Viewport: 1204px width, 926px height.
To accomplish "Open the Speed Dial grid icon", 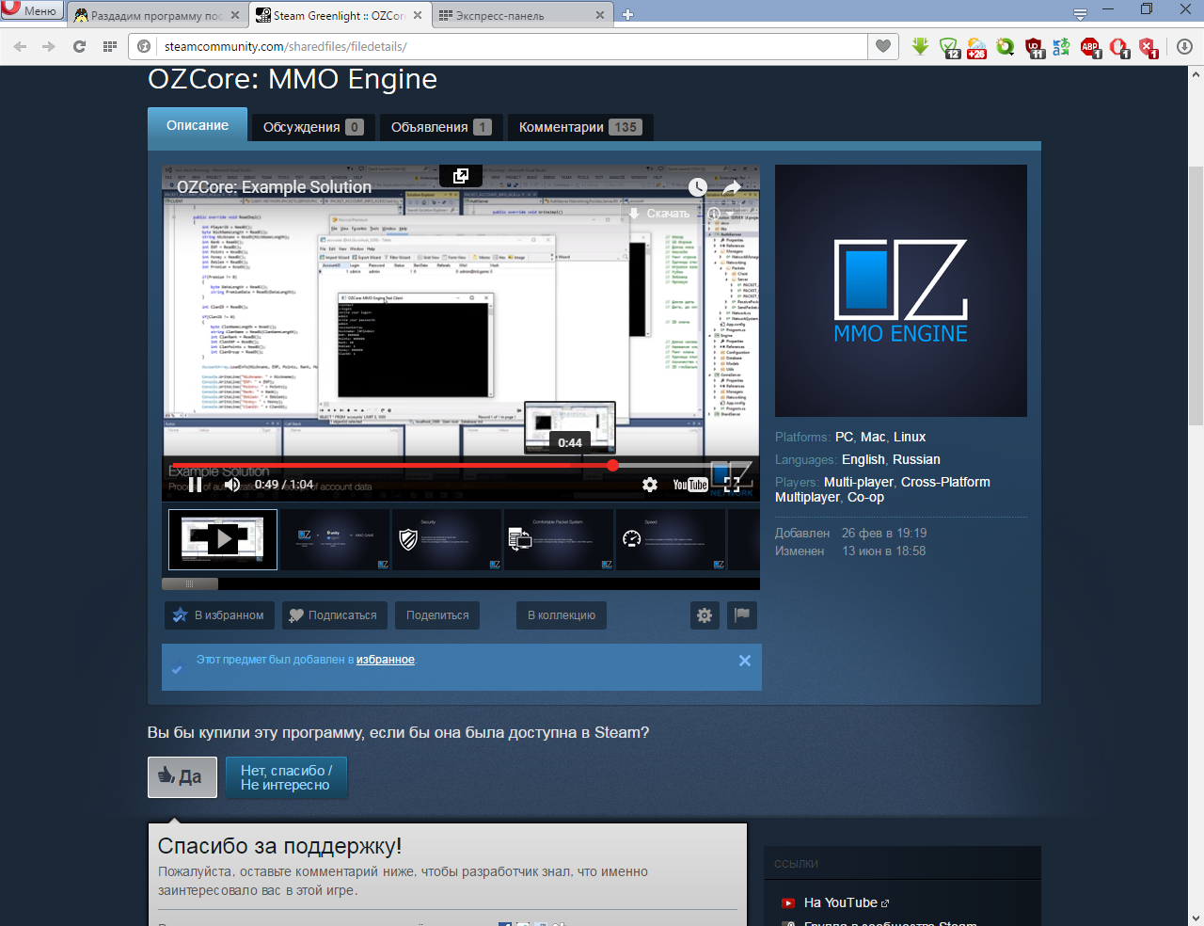I will 110,46.
